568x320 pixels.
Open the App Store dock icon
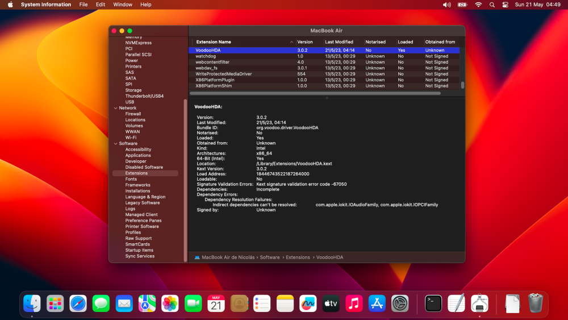pos(377,304)
